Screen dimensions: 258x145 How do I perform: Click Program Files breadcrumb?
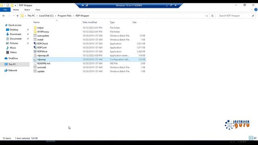(x=64, y=16)
